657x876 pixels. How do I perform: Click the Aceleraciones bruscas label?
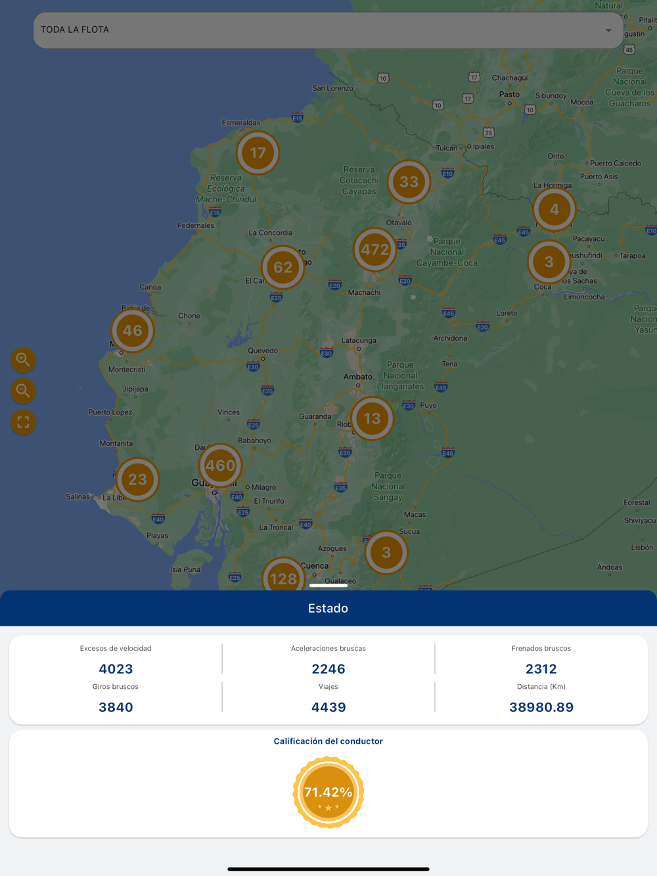click(x=328, y=648)
